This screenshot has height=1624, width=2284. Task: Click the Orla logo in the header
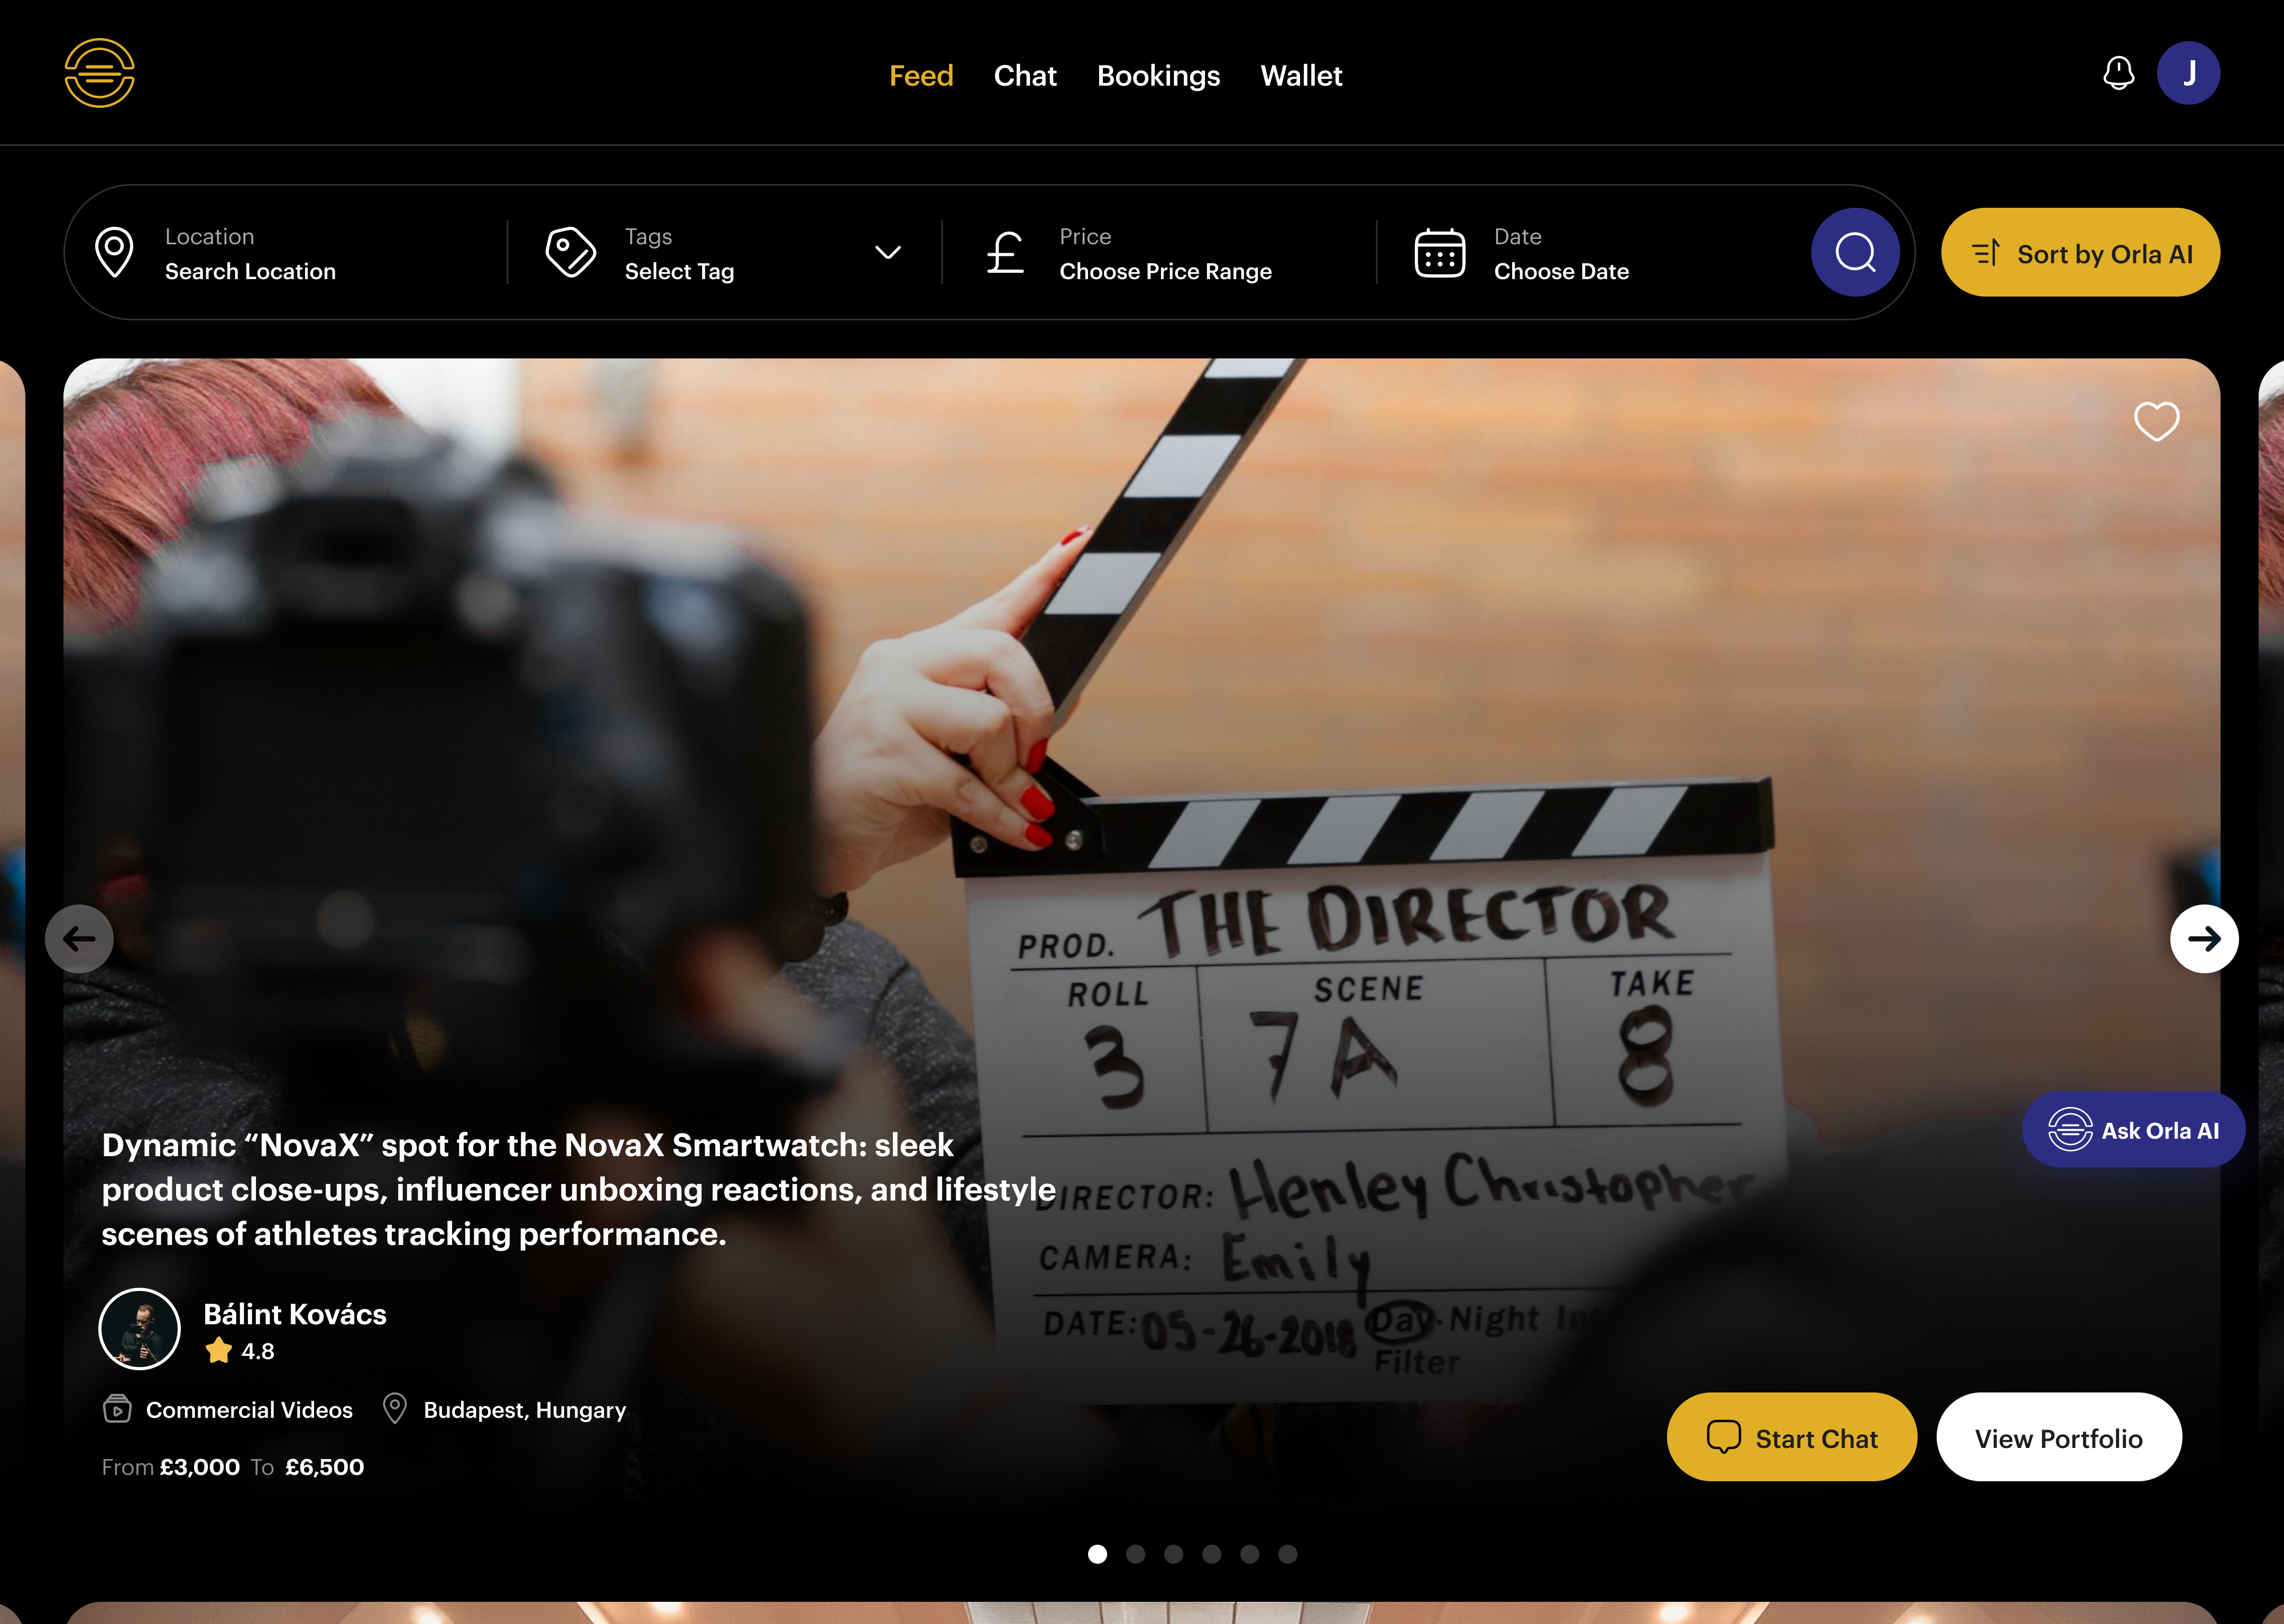pos(99,73)
